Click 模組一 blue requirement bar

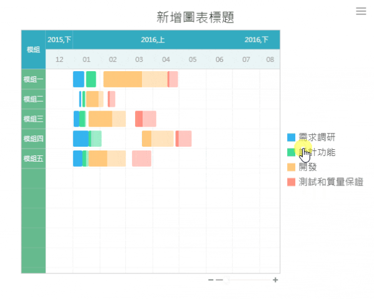tap(79, 79)
